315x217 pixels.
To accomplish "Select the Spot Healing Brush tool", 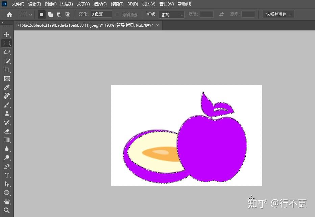I will click(7, 96).
